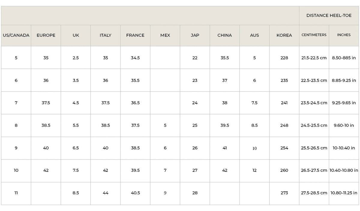
Task: Click the INCHES column header
Action: 344,35
